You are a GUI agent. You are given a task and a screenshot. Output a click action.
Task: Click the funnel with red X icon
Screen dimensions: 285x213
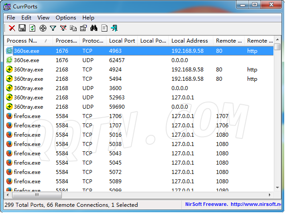pos(63,28)
